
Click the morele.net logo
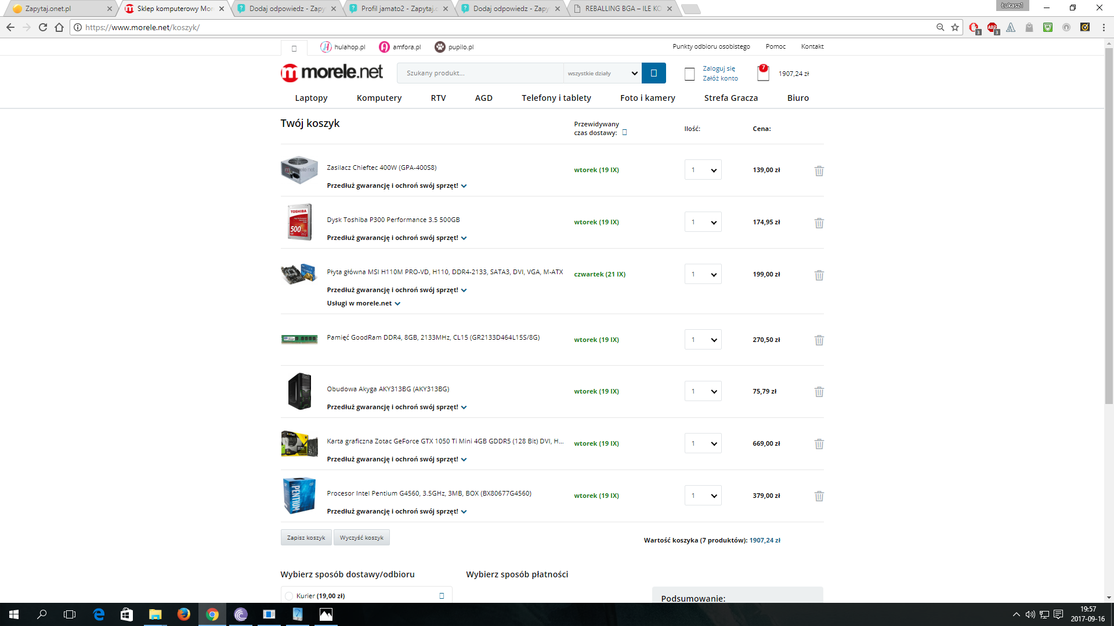(332, 72)
